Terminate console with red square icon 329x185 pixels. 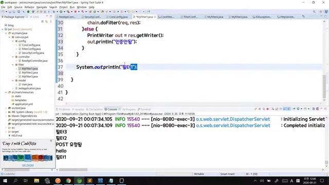(x=267, y=109)
